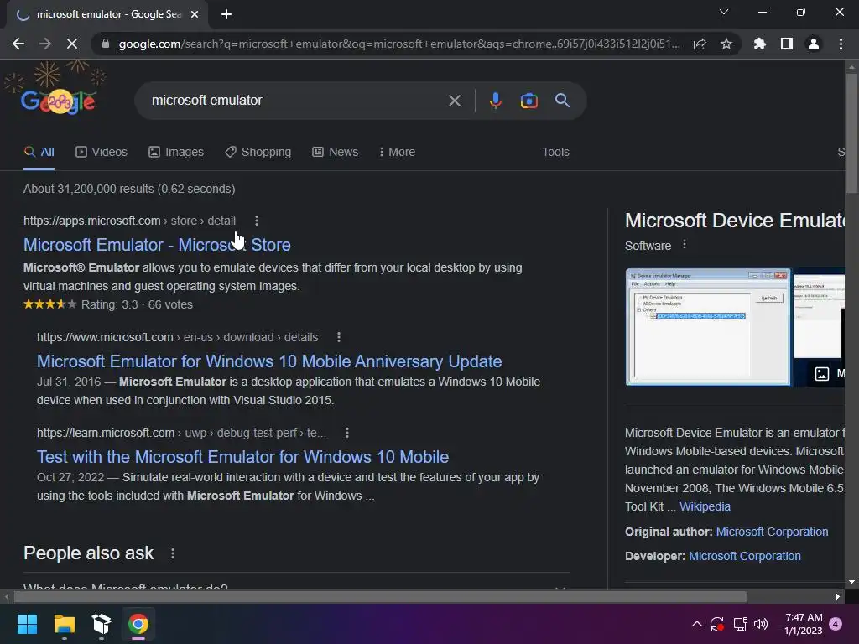Click the magnifier search button
Image resolution: width=859 pixels, height=644 pixels.
(562, 101)
